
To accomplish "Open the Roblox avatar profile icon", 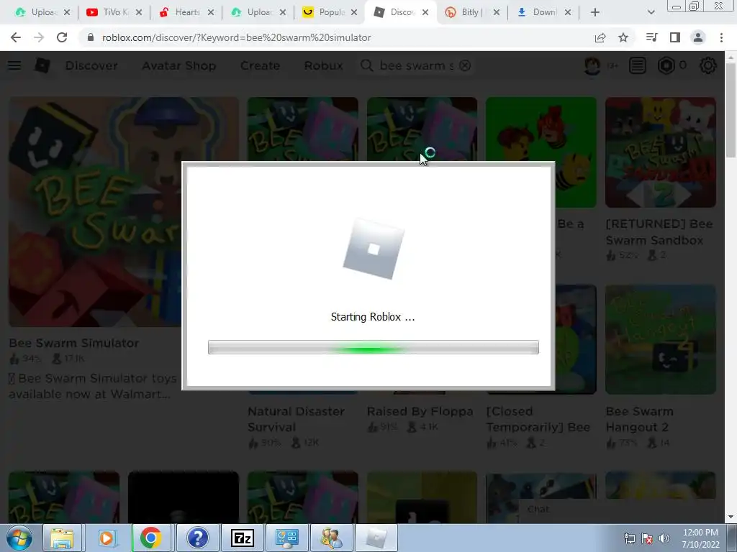I will click(x=592, y=65).
